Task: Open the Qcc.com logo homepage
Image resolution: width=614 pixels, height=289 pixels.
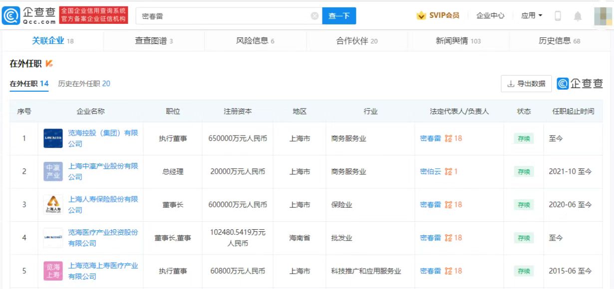Action: 29,15
